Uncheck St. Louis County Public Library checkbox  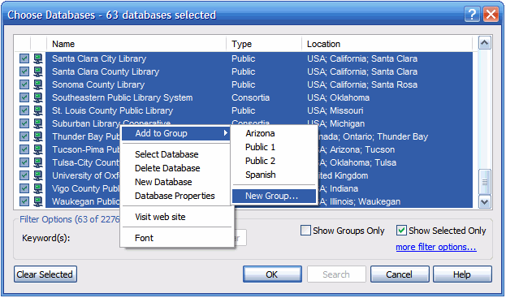(24, 110)
